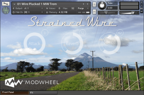Close the instrument with X button
This screenshot has height=95, width=144.
pos(142,2)
